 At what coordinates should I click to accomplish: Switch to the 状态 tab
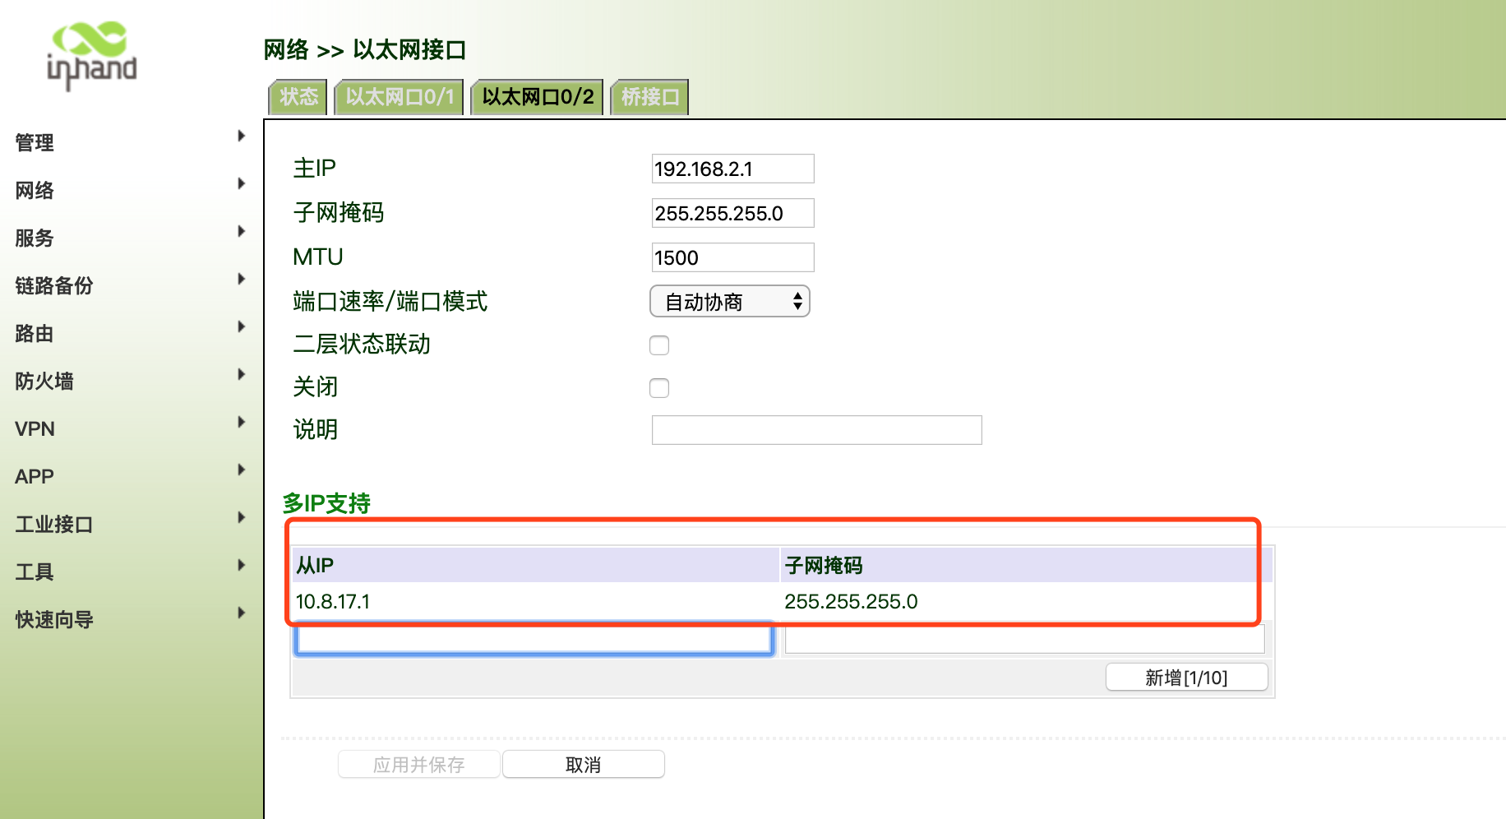click(x=298, y=97)
